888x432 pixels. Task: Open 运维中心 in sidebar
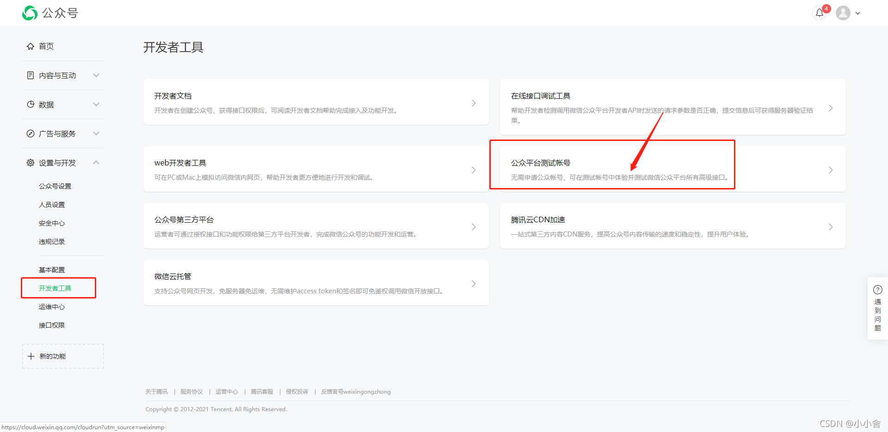pos(52,307)
